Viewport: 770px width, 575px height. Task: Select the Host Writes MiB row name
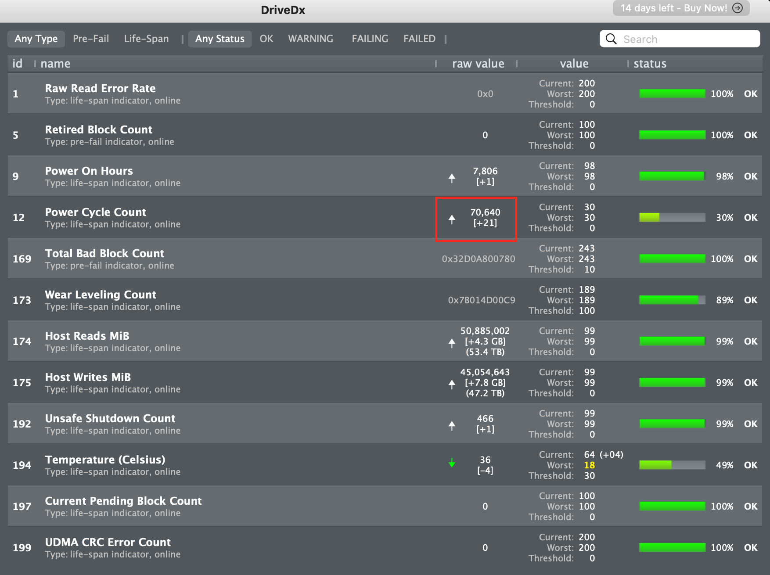(x=88, y=377)
